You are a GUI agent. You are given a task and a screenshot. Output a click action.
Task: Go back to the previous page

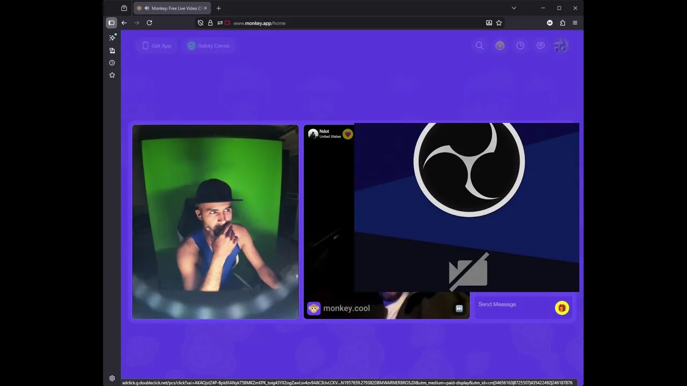tap(124, 23)
